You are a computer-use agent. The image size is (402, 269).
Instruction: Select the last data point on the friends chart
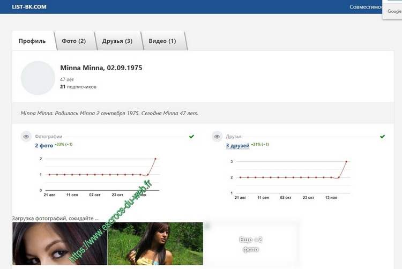tap(346, 161)
